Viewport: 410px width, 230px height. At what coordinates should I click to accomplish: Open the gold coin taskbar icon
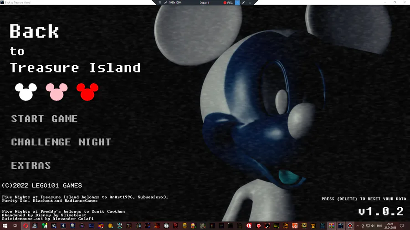pos(110,226)
